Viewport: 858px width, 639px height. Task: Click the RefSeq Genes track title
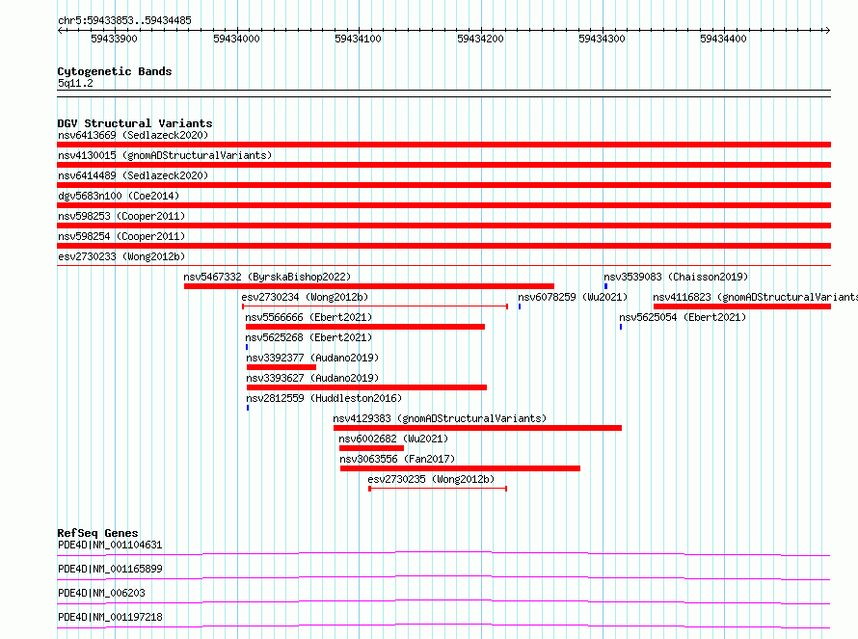(x=97, y=533)
